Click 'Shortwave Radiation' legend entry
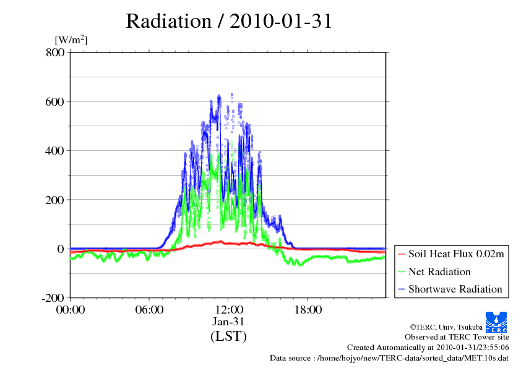 [455, 289]
